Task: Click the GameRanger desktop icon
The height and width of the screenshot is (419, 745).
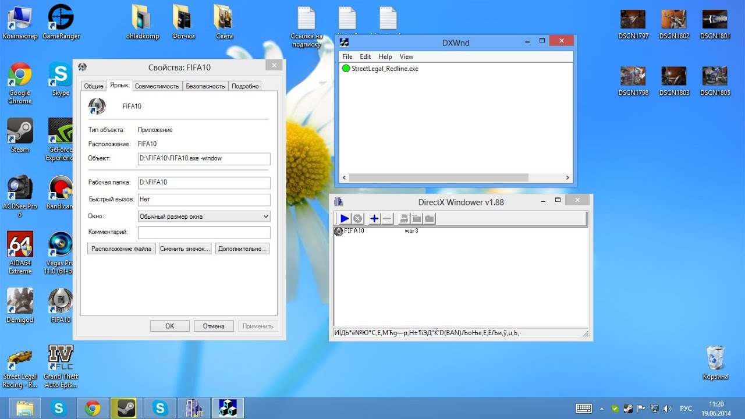Action: [x=61, y=22]
